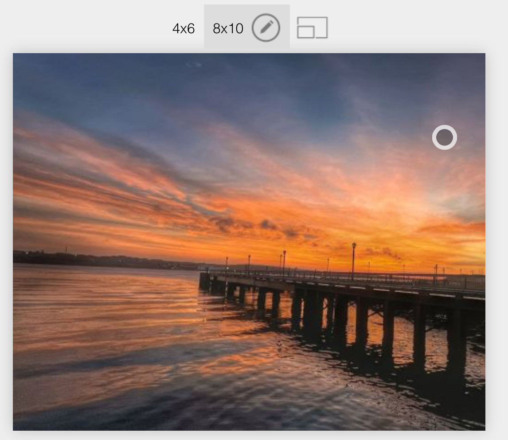Select the 4x6 print size
The height and width of the screenshot is (440, 508).
[184, 28]
